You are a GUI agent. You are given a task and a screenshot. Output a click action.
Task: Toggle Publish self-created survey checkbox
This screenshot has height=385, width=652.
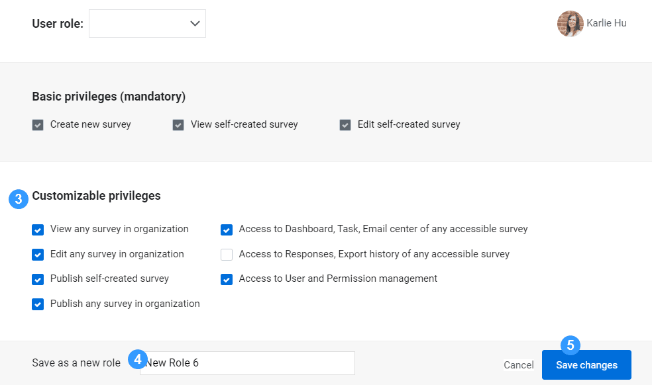(x=38, y=280)
